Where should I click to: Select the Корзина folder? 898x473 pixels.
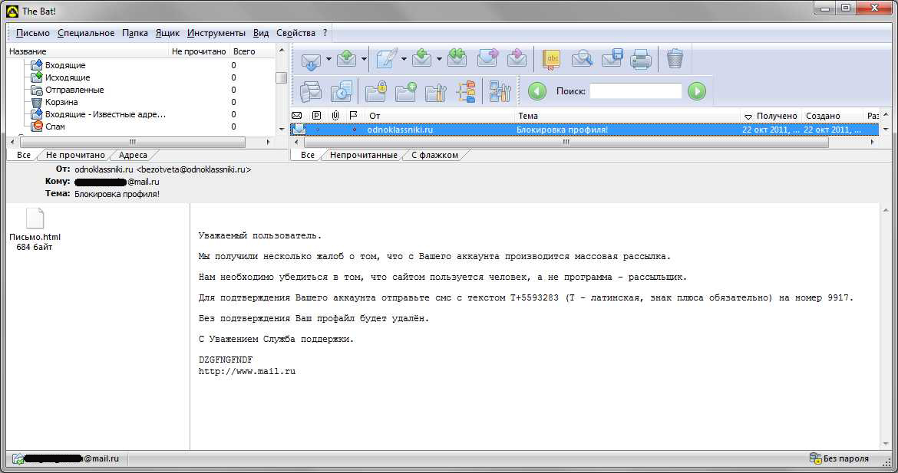[61, 102]
